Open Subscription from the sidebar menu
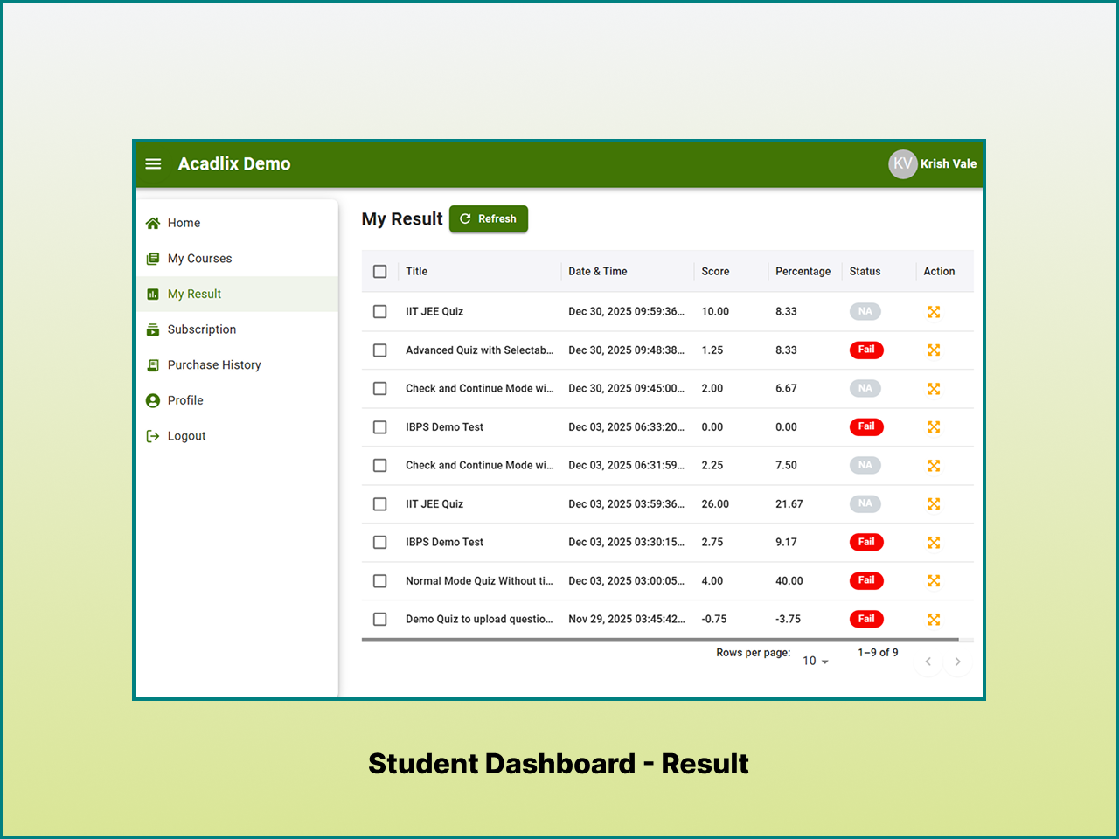1119x839 pixels. pos(202,329)
